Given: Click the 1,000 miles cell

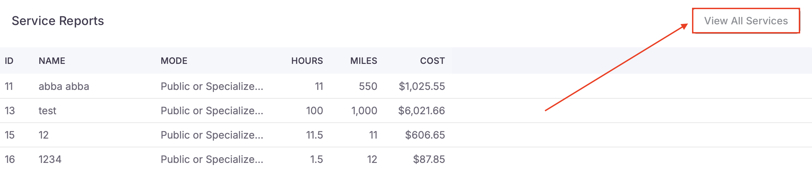Looking at the screenshot, I should pyautogui.click(x=364, y=111).
